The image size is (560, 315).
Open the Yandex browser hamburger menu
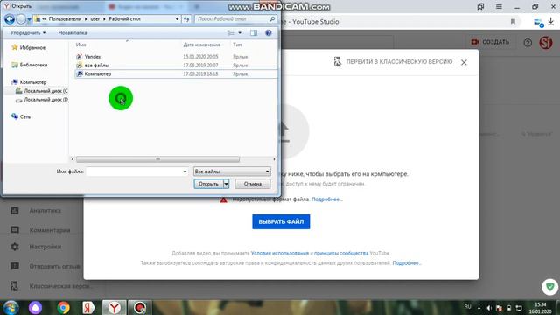pos(499,6)
